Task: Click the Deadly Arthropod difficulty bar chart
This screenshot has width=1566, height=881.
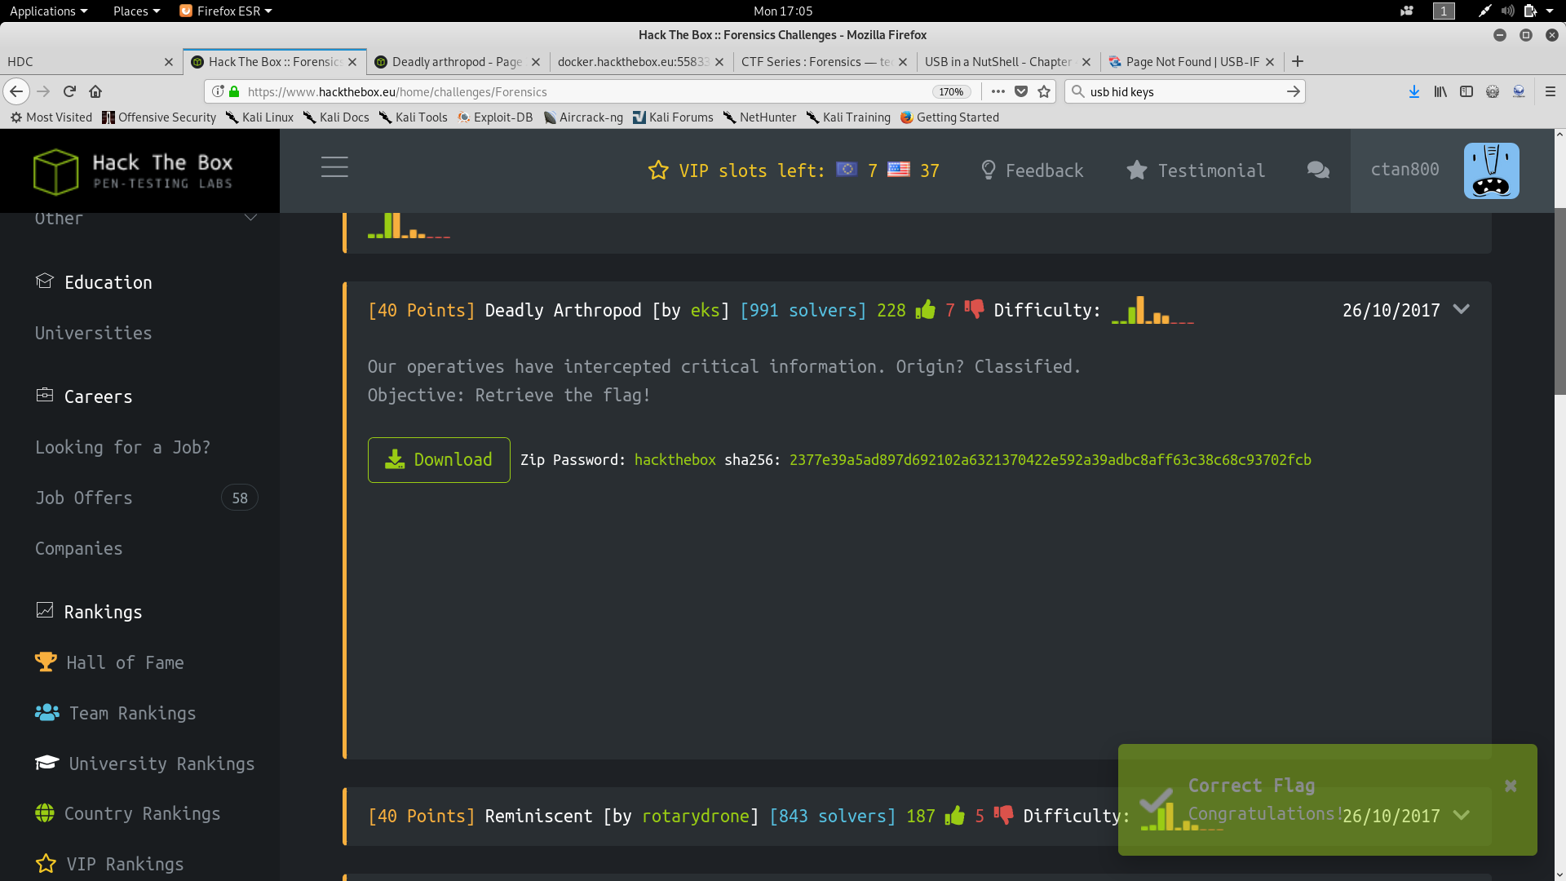Action: point(1152,311)
